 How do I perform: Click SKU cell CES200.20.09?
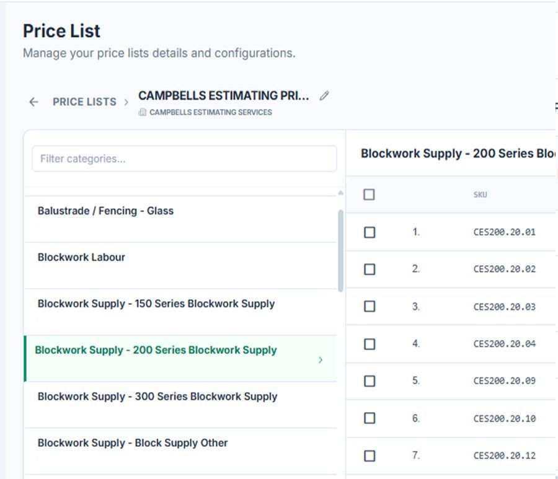[504, 381]
